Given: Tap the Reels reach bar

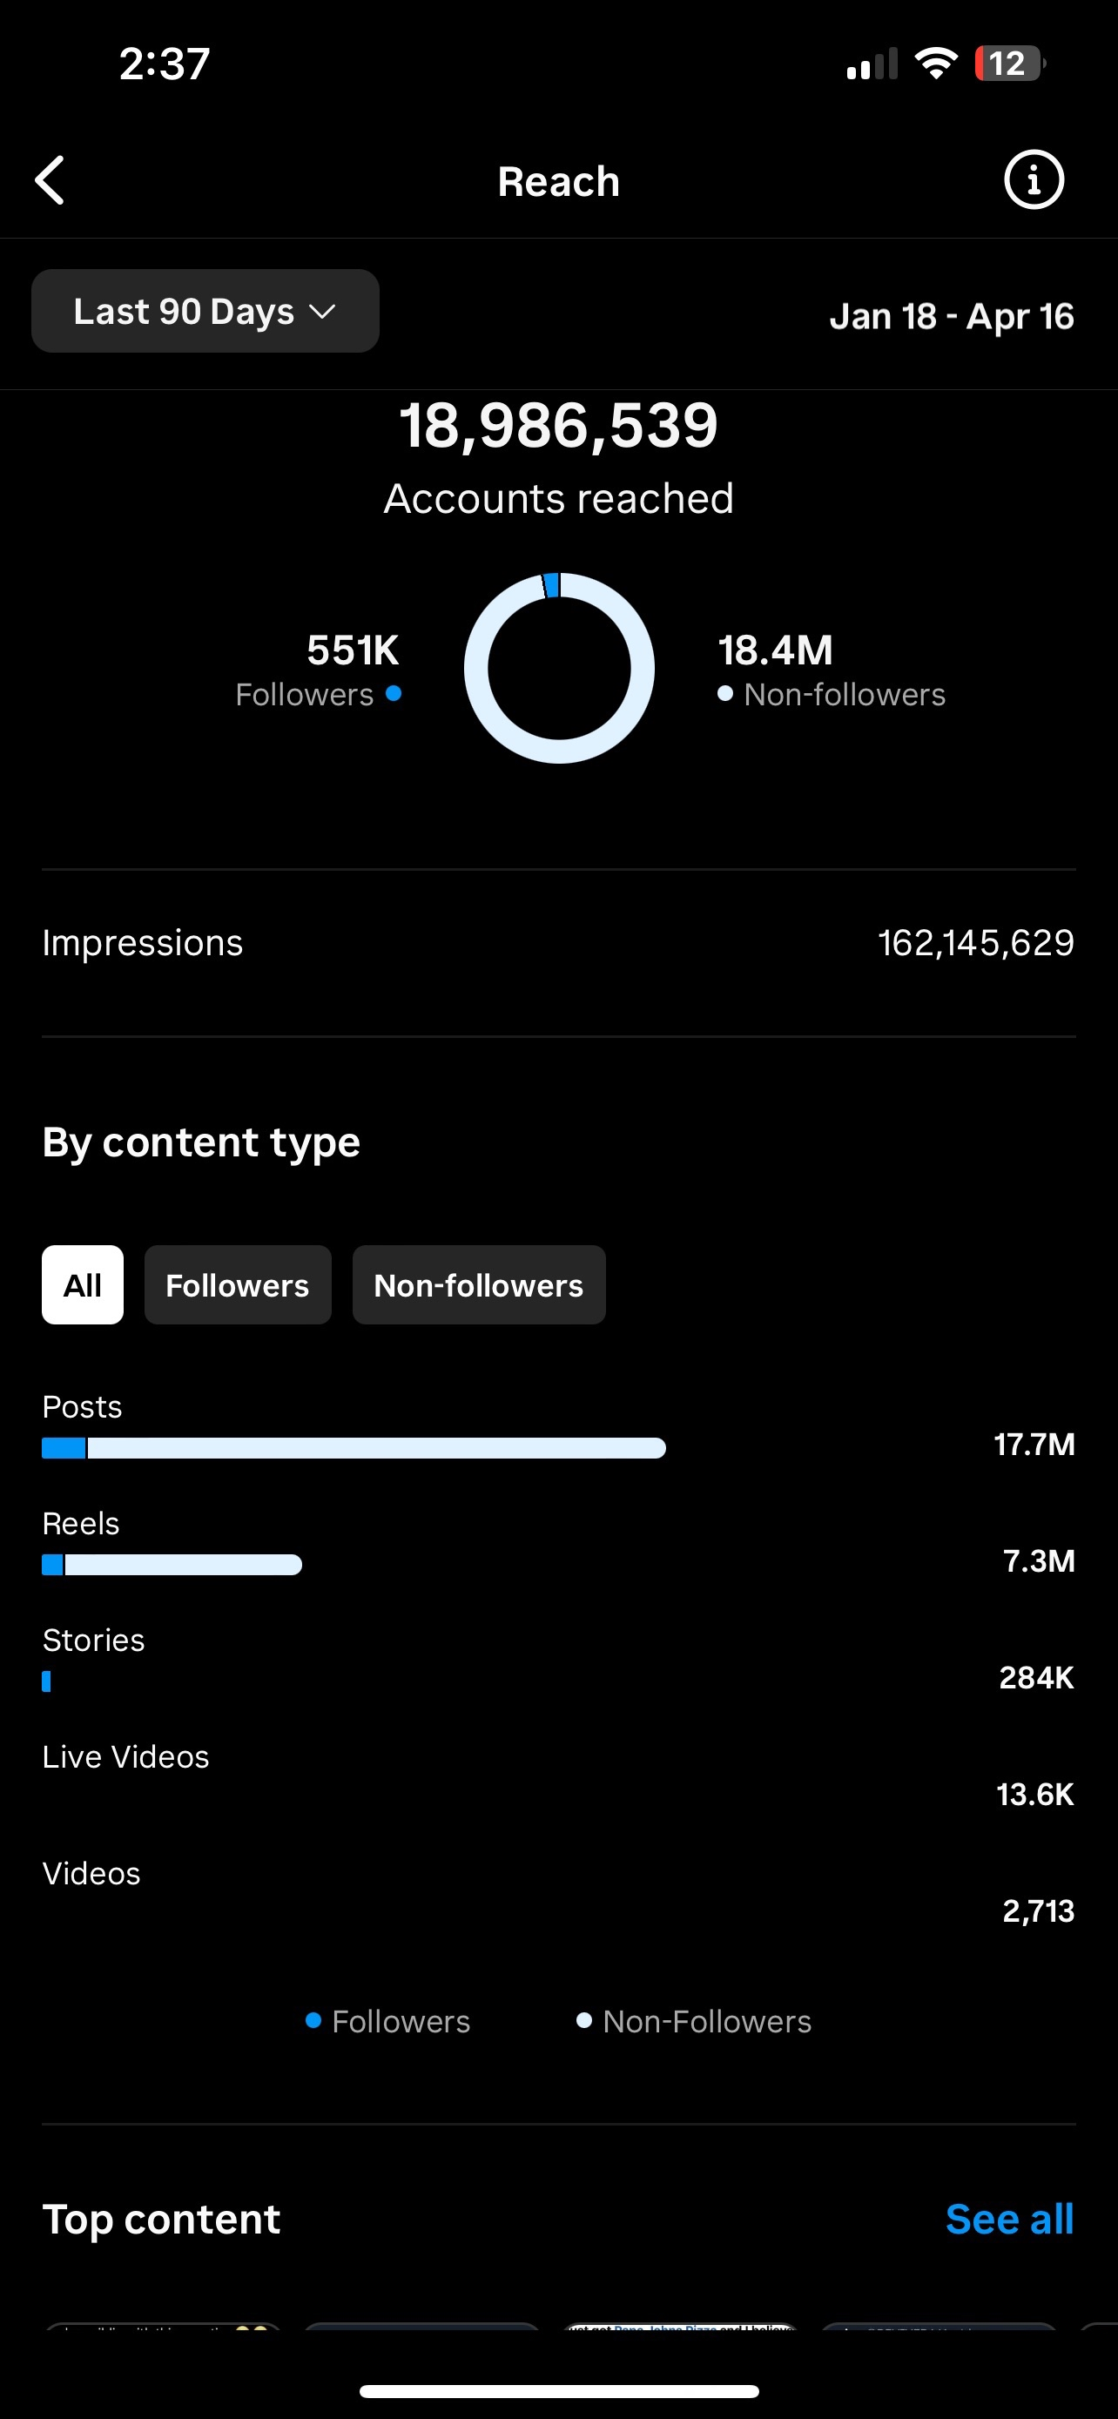Looking at the screenshot, I should 172,1565.
